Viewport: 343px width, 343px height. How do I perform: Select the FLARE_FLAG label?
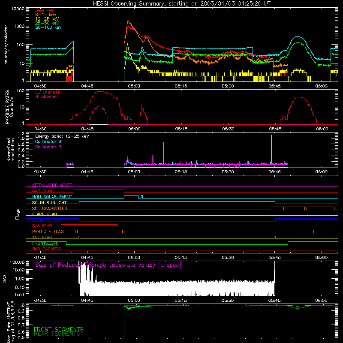pos(45,214)
